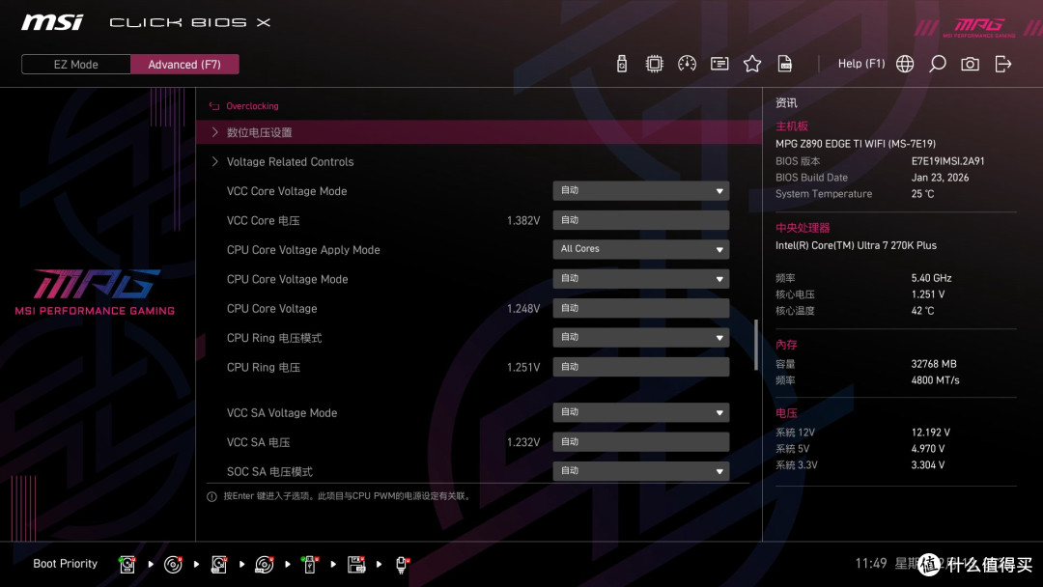The image size is (1043, 587).
Task: Click the settings list scrollbar
Action: click(x=755, y=345)
